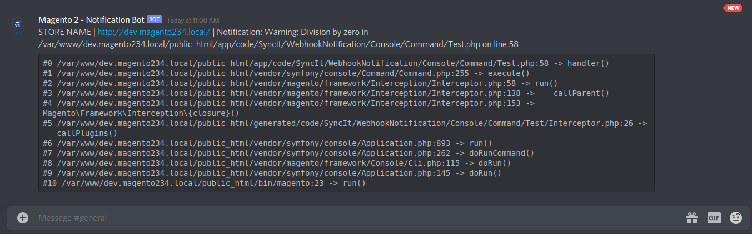Open the emoji picker
Screen dimensions: 752x234
[736, 218]
